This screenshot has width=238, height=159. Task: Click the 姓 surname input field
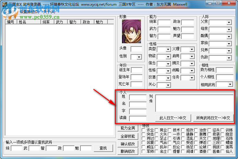click(138, 97)
